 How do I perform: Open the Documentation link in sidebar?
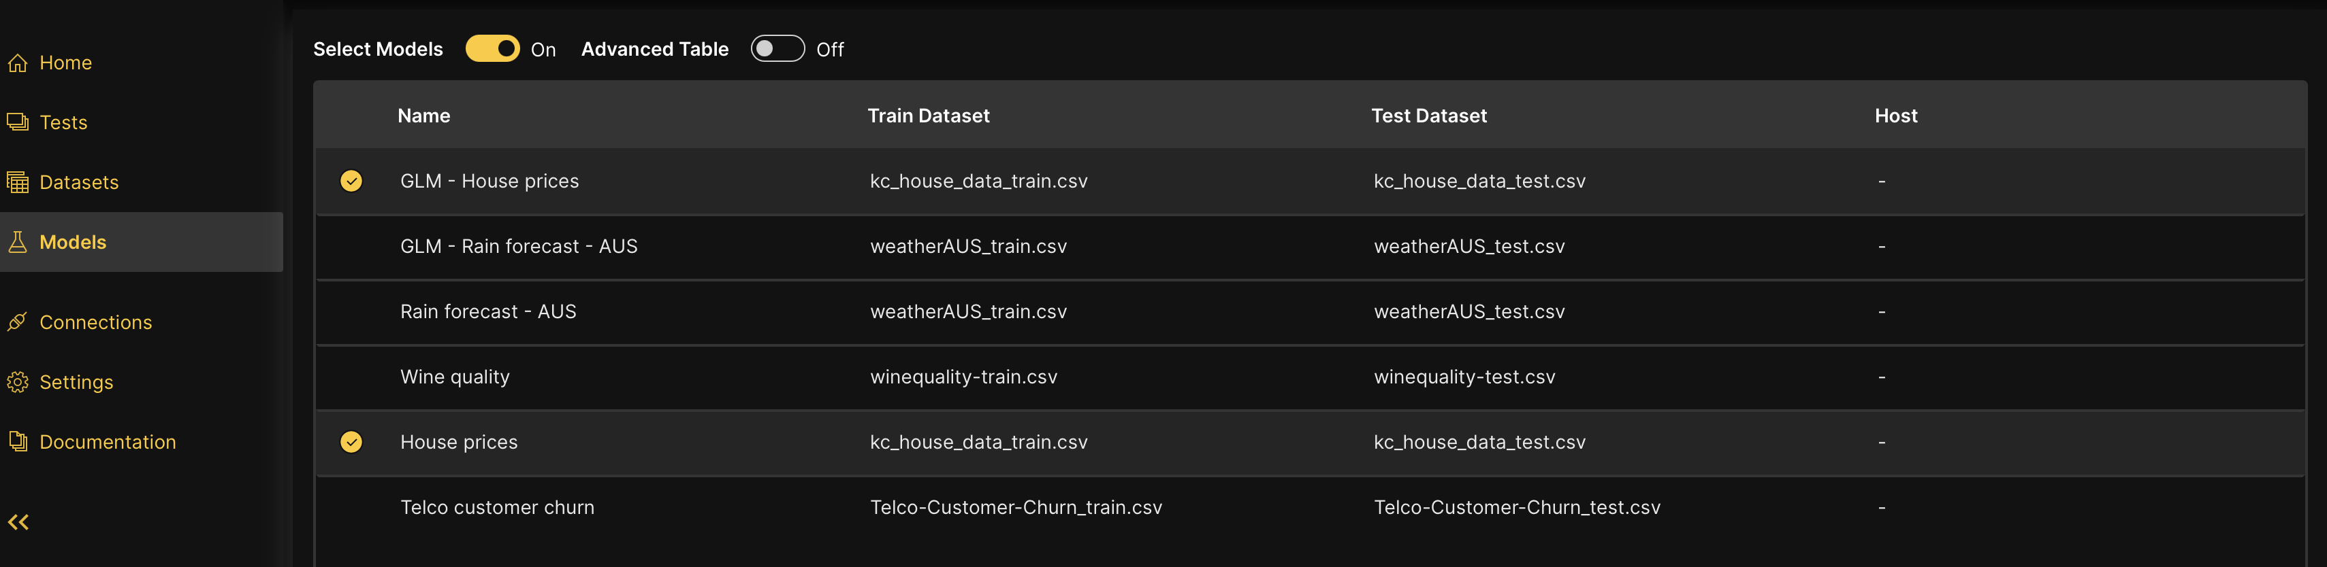coord(108,442)
